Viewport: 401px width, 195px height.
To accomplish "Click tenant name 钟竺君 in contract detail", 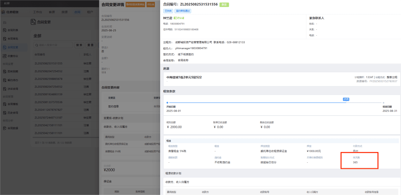I will [x=168, y=18].
